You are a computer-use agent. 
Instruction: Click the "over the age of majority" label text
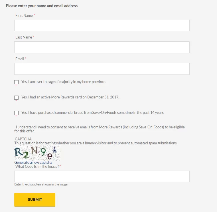(64, 82)
